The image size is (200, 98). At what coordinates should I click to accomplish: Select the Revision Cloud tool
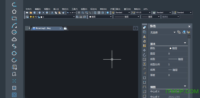point(14,39)
